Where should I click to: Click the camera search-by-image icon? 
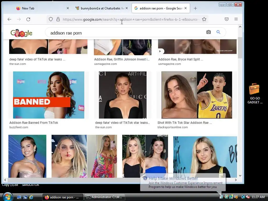(x=209, y=32)
